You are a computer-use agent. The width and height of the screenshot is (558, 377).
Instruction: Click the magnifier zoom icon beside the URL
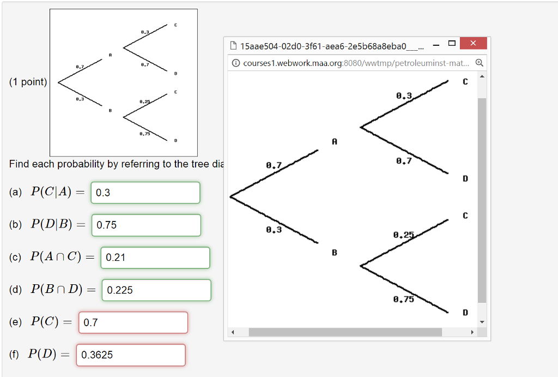click(479, 63)
